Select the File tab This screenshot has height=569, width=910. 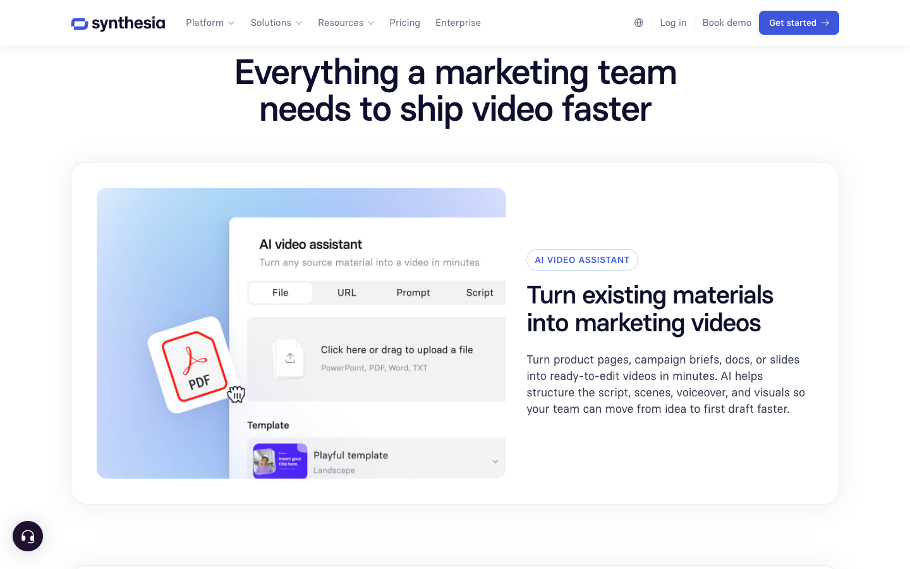[281, 293]
